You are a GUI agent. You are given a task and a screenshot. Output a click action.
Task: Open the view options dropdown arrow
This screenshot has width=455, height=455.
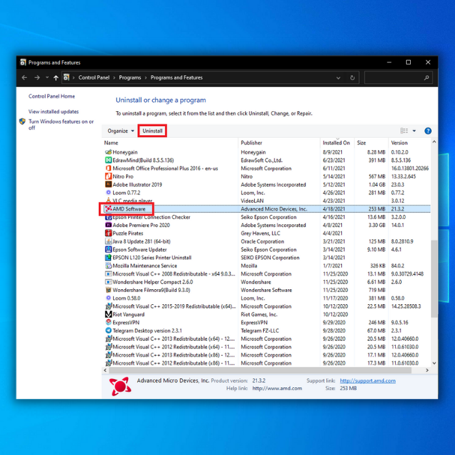coord(414,131)
